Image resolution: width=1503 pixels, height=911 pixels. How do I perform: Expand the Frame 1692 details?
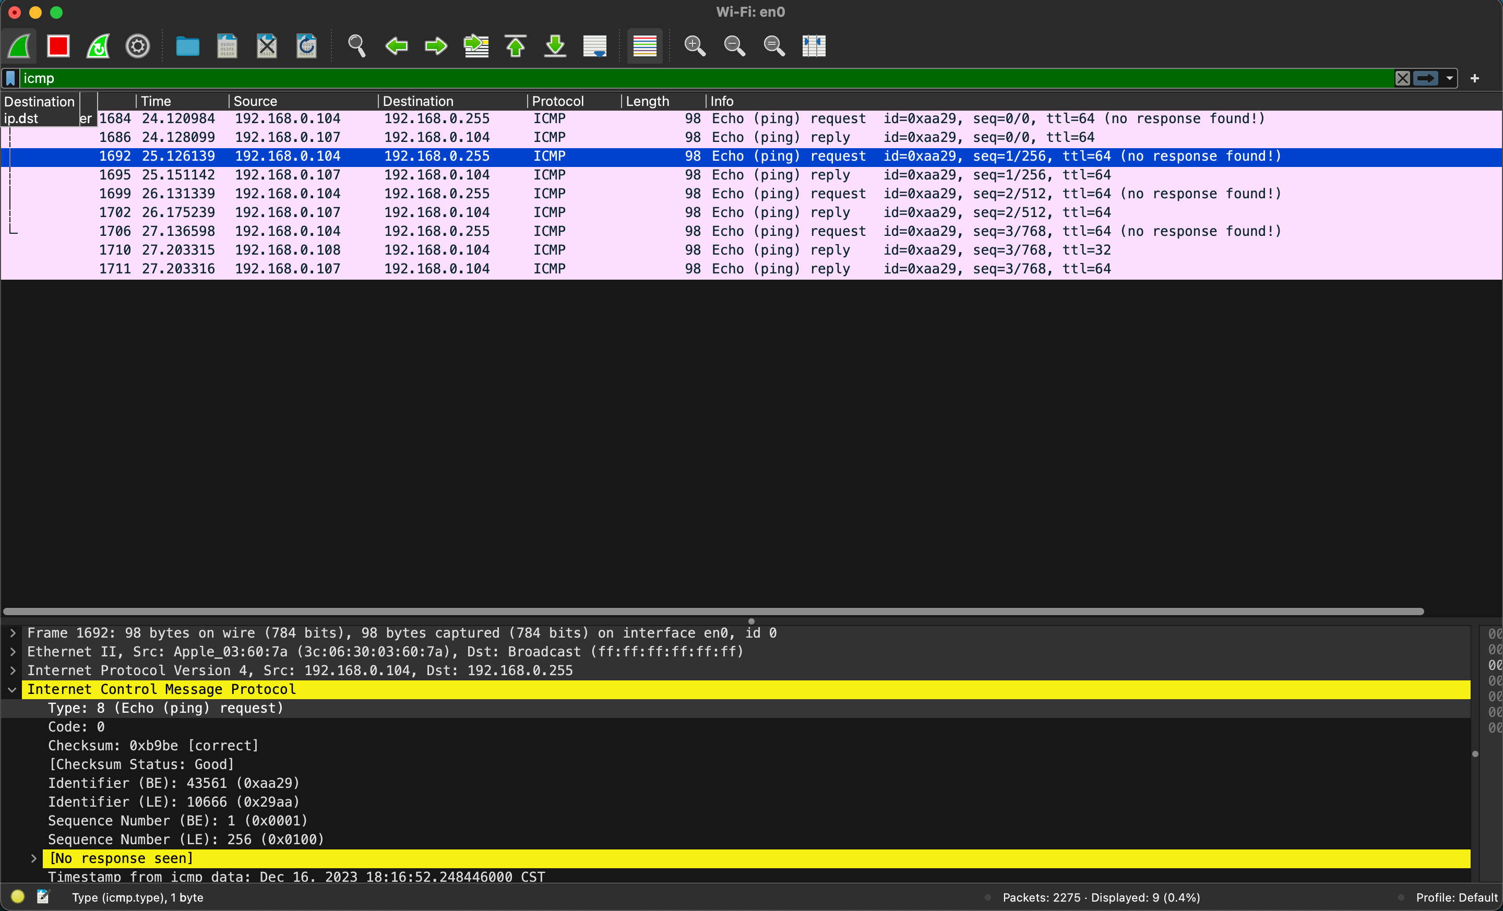tap(12, 633)
